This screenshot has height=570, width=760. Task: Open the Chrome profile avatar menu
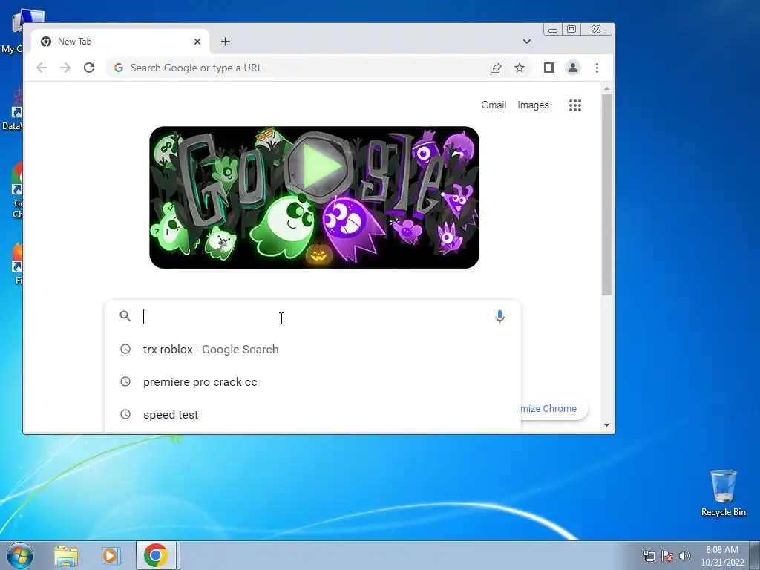(x=573, y=68)
